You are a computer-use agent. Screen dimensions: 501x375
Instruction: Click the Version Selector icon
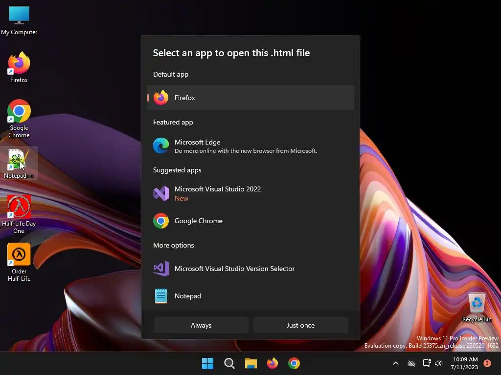point(161,269)
